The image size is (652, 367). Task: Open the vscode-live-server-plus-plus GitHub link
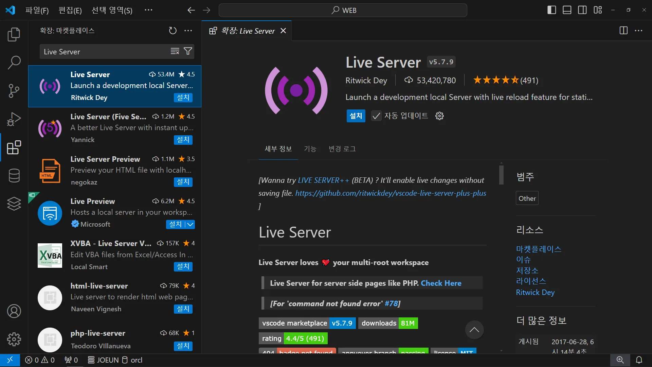(391, 193)
